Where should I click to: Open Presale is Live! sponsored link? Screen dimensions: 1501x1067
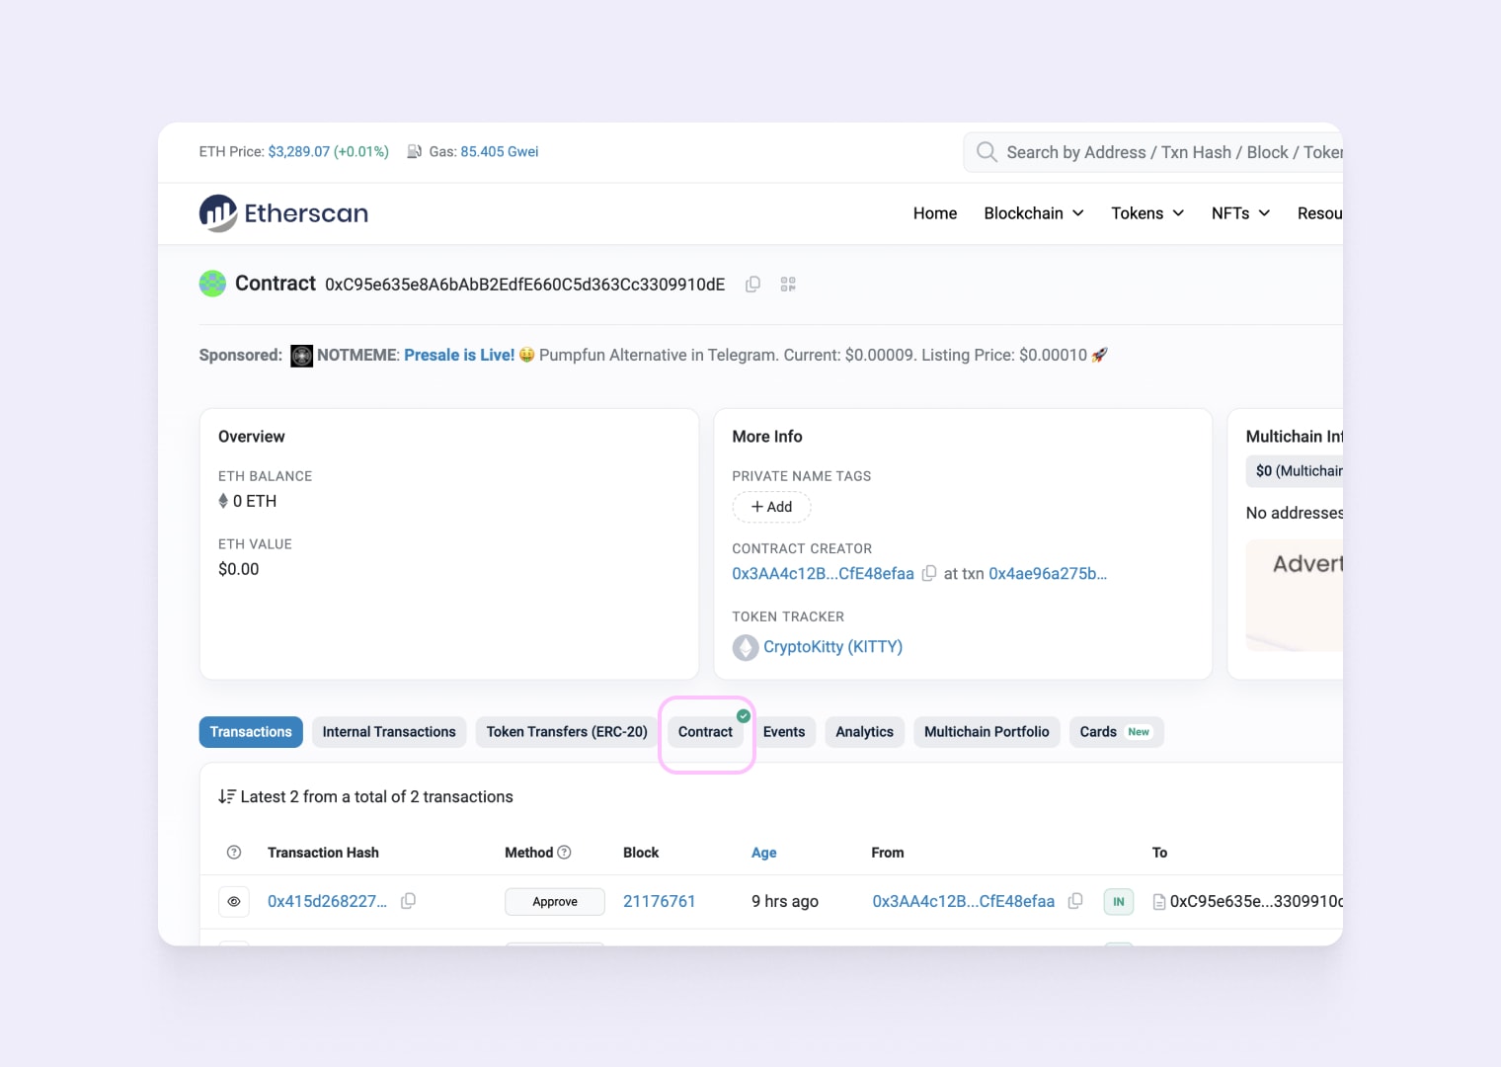459,355
